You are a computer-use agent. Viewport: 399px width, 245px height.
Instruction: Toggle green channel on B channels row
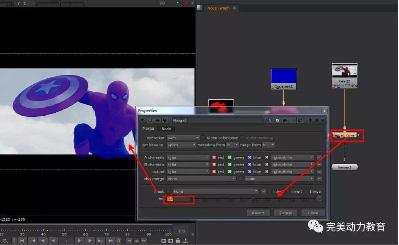[229, 164]
